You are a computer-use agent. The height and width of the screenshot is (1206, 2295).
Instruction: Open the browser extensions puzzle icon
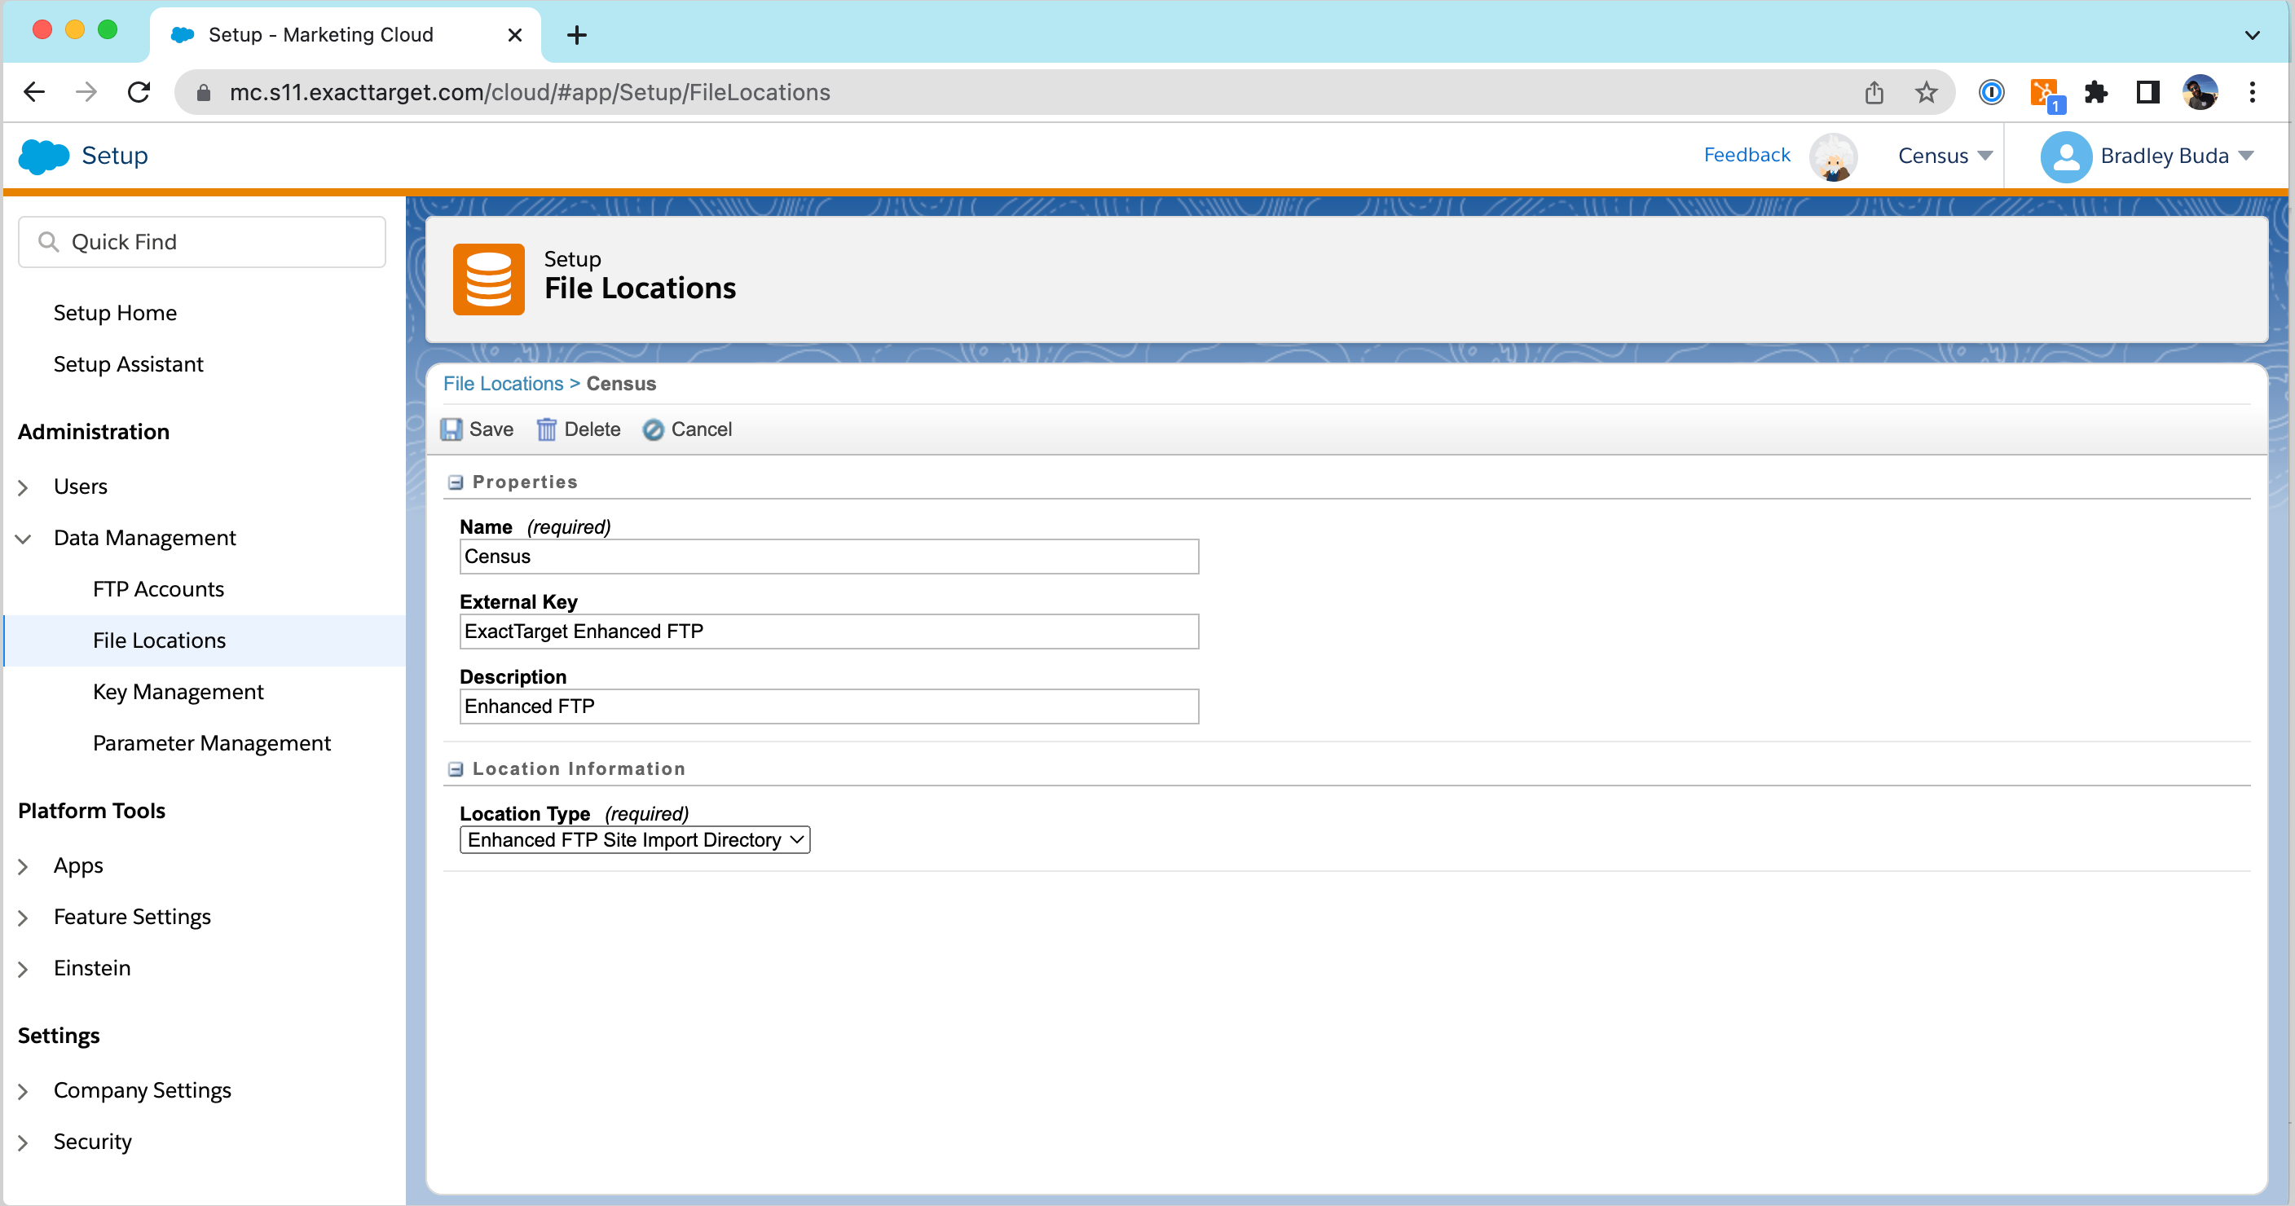point(2095,92)
